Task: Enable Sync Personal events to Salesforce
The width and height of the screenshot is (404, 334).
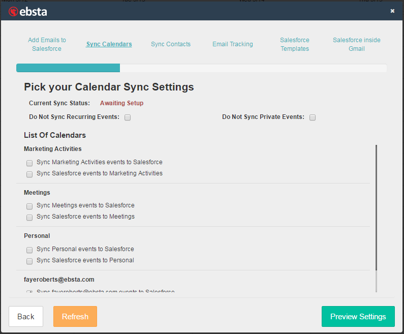Action: pos(29,250)
